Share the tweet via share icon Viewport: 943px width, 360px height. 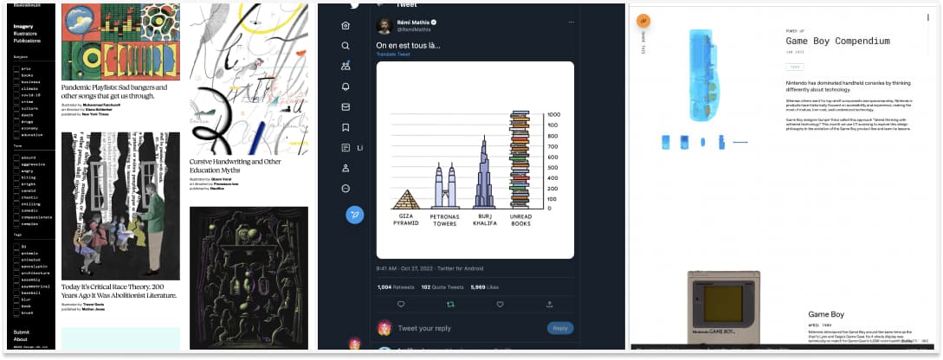549,305
